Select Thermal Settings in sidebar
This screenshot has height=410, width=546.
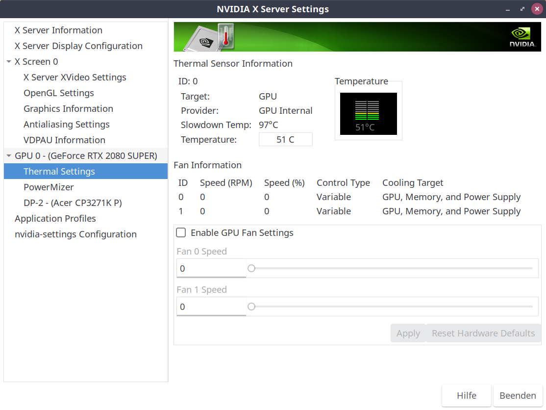tap(86, 171)
